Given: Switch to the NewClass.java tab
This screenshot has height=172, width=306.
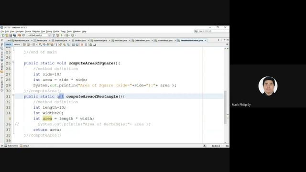Looking at the screenshot, I should pyautogui.click(x=120, y=40).
